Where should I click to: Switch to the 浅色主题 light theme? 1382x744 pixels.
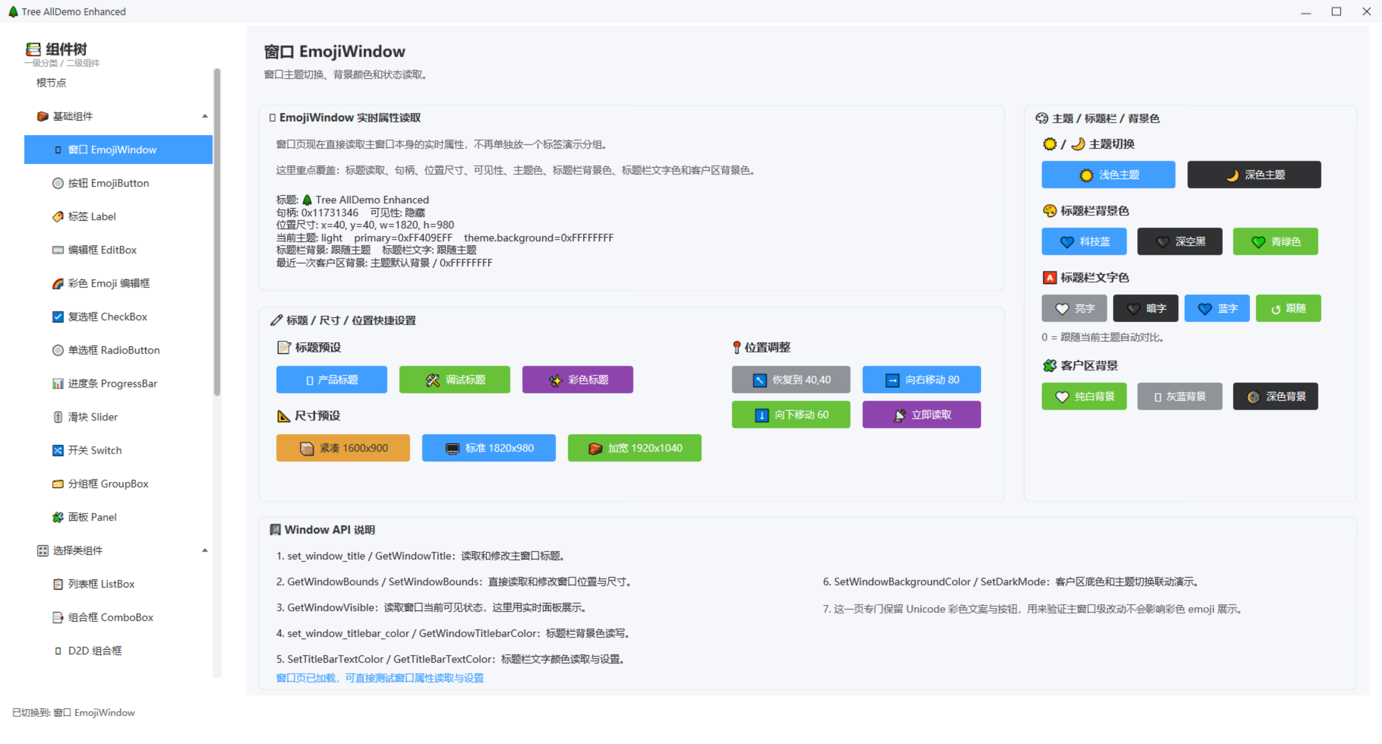(1108, 175)
